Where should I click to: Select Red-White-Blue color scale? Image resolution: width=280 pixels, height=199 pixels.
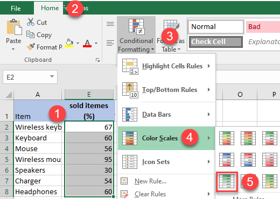point(248,160)
